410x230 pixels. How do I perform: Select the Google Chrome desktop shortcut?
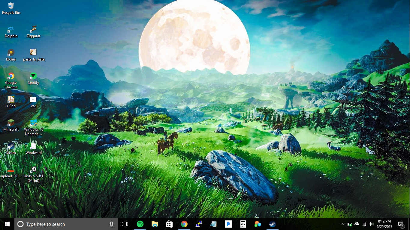11,81
